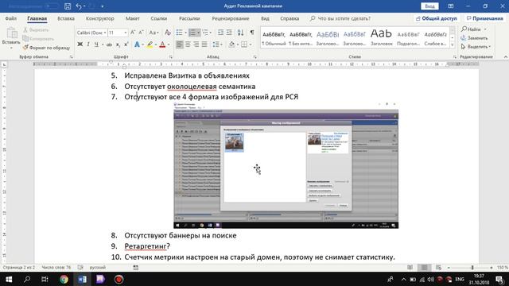The width and height of the screenshot is (509, 286).
Task: Click the sort A-Z icon
Action: (x=240, y=33)
